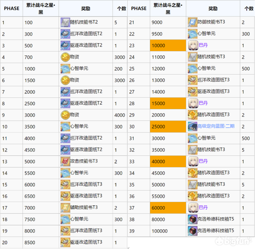Click the 随机技能书T3 icon in phase 24
Image resolution: width=255 pixels, height=249 pixels.
coord(193,57)
